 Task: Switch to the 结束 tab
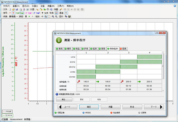tap(125, 49)
